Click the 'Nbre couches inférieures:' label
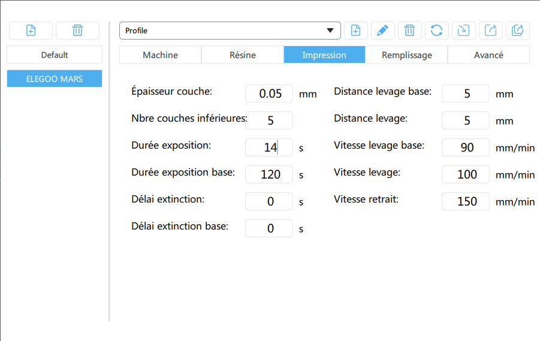 189,118
